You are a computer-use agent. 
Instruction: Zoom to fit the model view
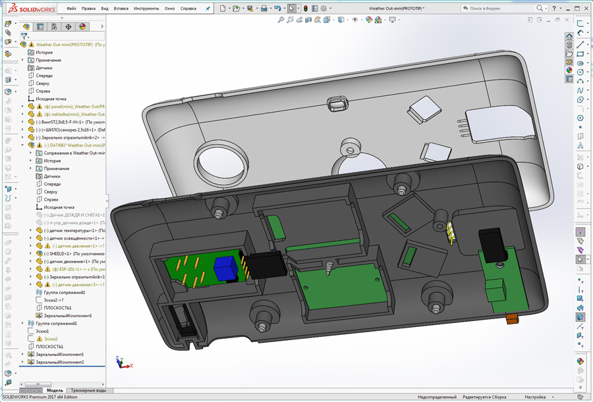281,20
